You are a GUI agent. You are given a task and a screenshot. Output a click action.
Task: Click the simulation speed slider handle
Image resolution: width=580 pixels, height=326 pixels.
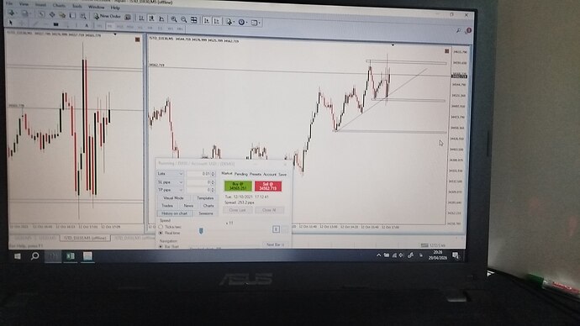click(x=201, y=231)
